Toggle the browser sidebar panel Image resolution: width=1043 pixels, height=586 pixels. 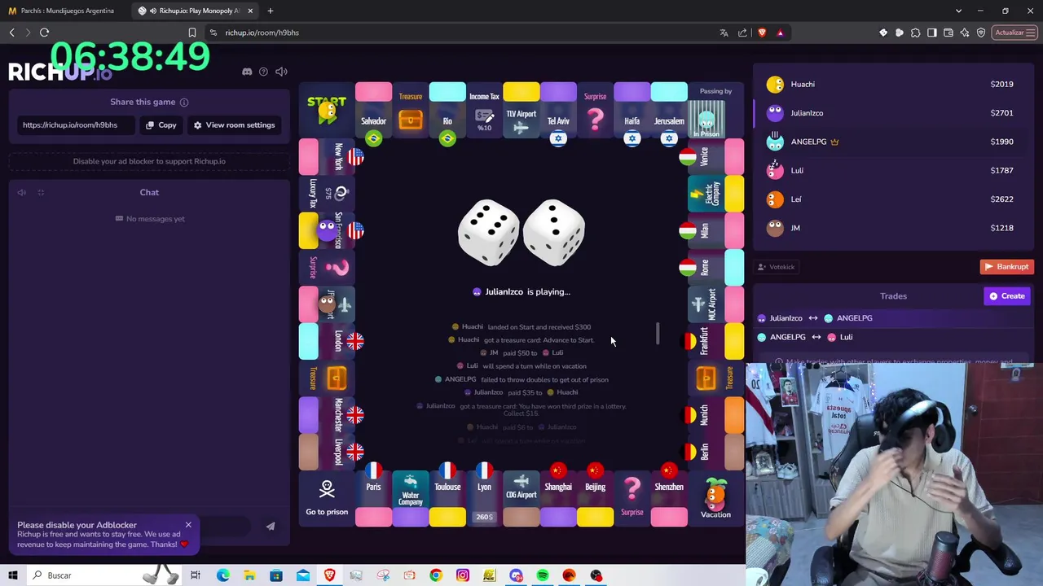pos(932,33)
